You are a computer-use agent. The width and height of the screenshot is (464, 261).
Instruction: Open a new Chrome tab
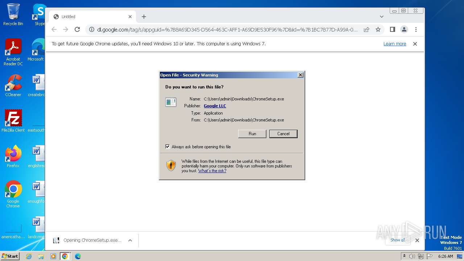pyautogui.click(x=144, y=17)
